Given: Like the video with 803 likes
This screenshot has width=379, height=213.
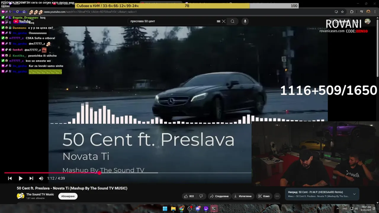Looking at the screenshot, I should pos(189,196).
